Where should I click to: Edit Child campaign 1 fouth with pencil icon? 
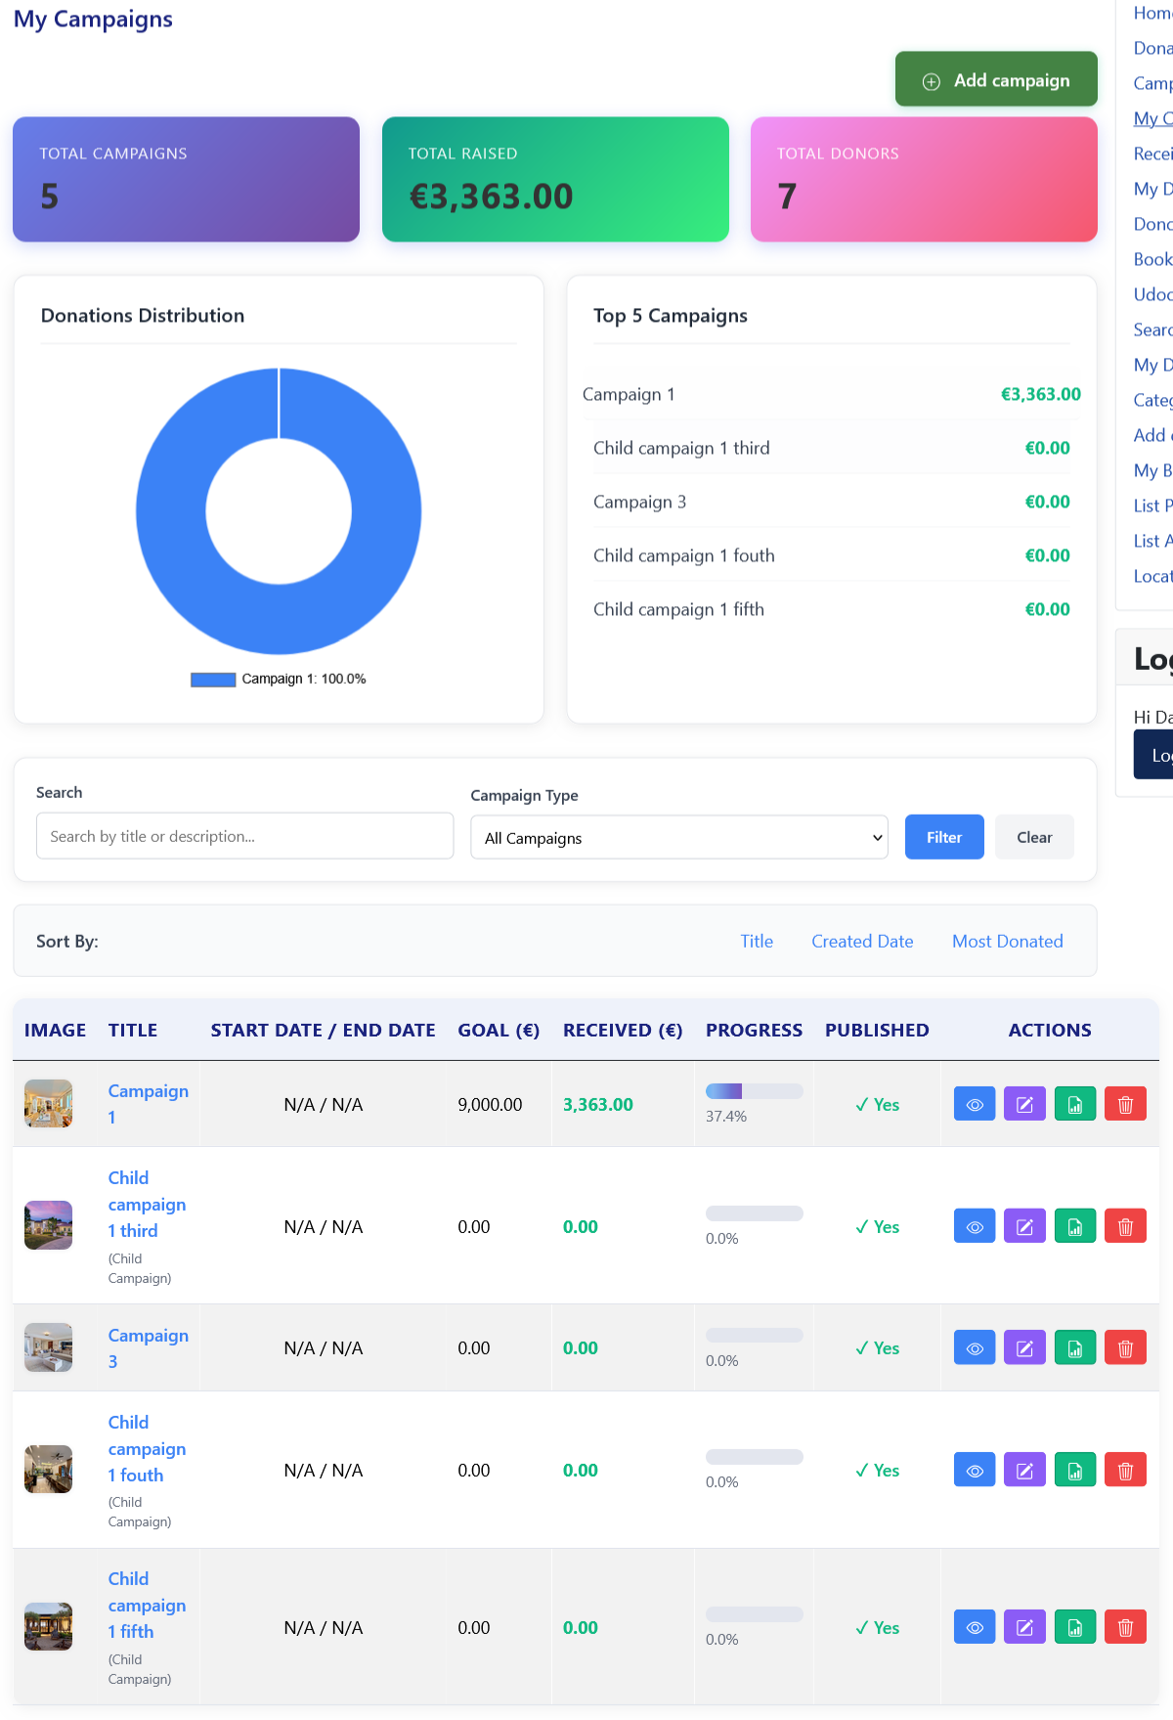[1024, 1470]
